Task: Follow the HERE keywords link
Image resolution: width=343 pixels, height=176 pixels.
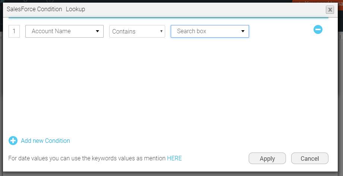Action: tap(174, 158)
